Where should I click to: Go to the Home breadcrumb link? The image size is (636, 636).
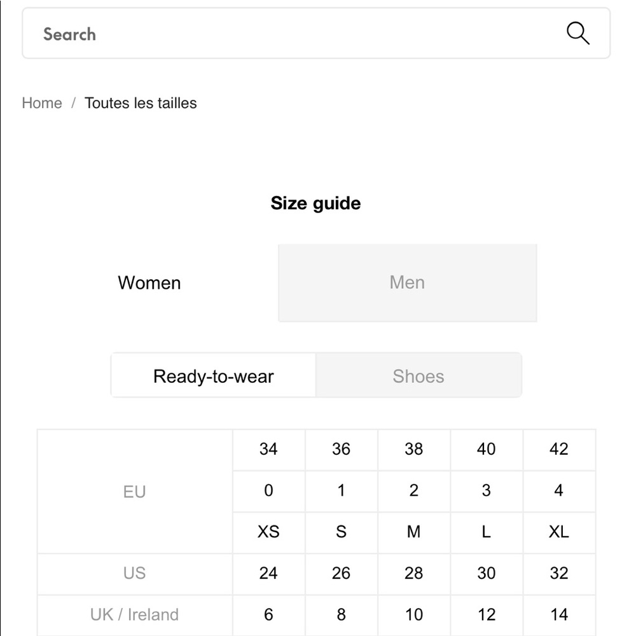pos(42,103)
